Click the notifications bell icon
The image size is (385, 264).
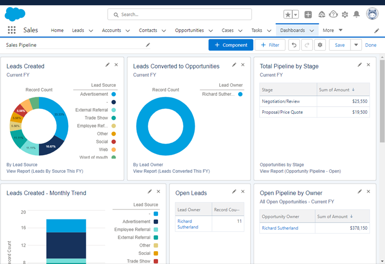click(x=356, y=14)
